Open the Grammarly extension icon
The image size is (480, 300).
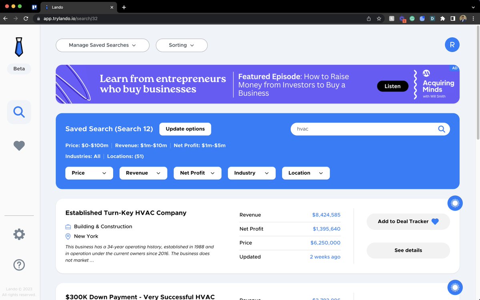coord(412,18)
